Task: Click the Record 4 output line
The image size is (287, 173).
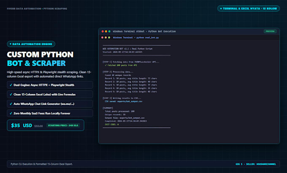Action: [x=131, y=88]
